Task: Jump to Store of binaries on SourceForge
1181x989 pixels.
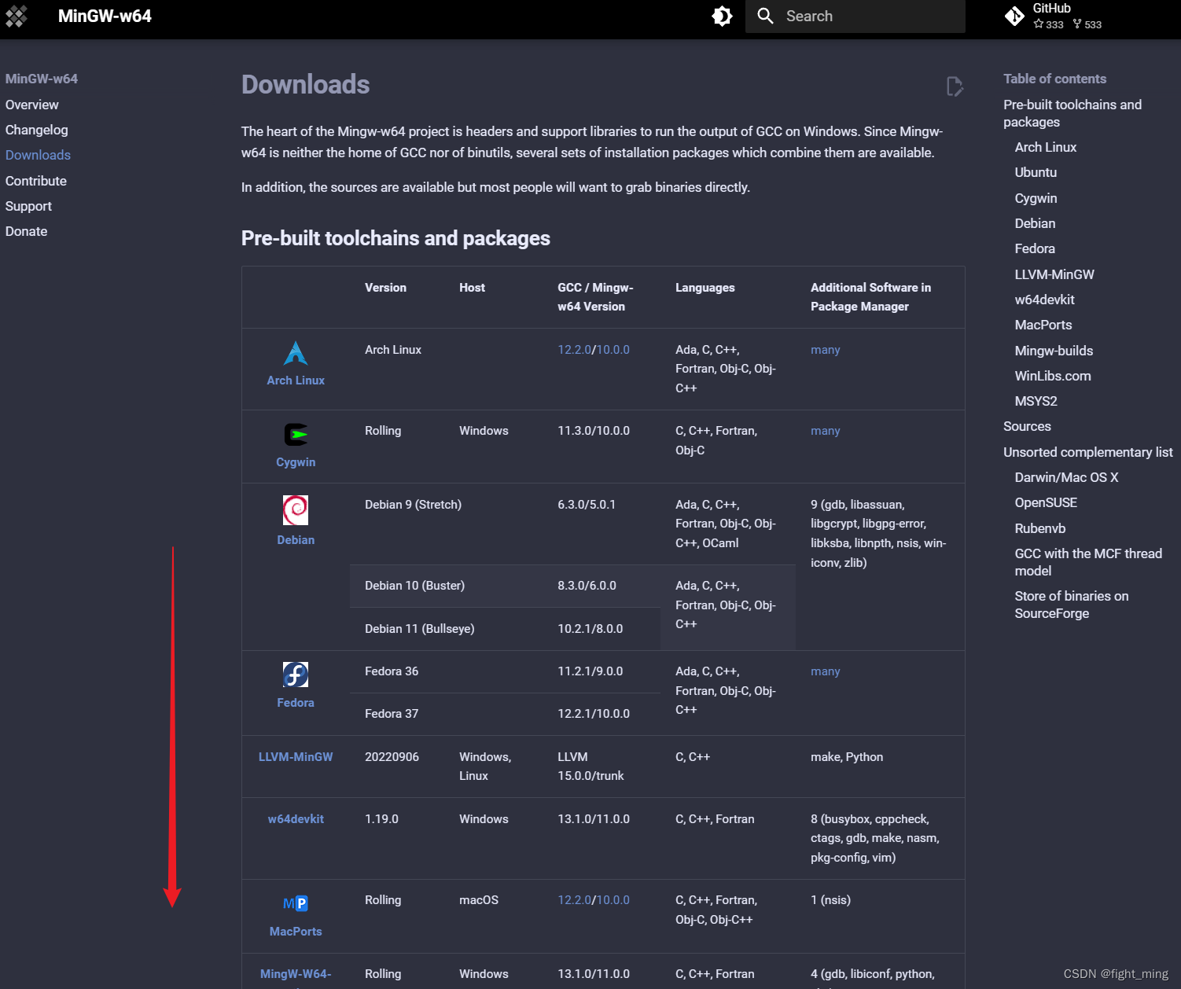Action: click(1072, 605)
